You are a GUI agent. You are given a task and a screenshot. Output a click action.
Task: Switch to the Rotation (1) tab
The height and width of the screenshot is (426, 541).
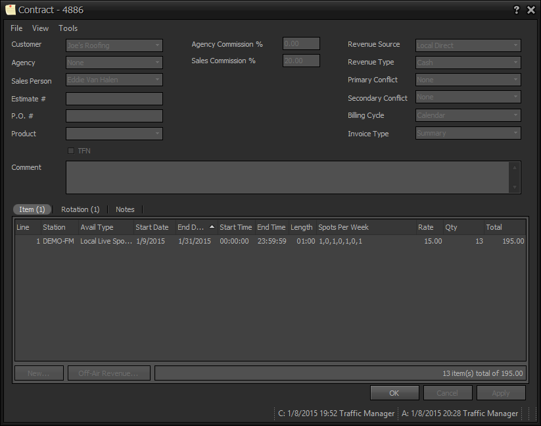click(80, 209)
